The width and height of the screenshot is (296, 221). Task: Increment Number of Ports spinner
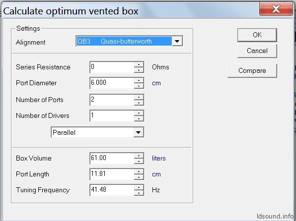point(139,97)
